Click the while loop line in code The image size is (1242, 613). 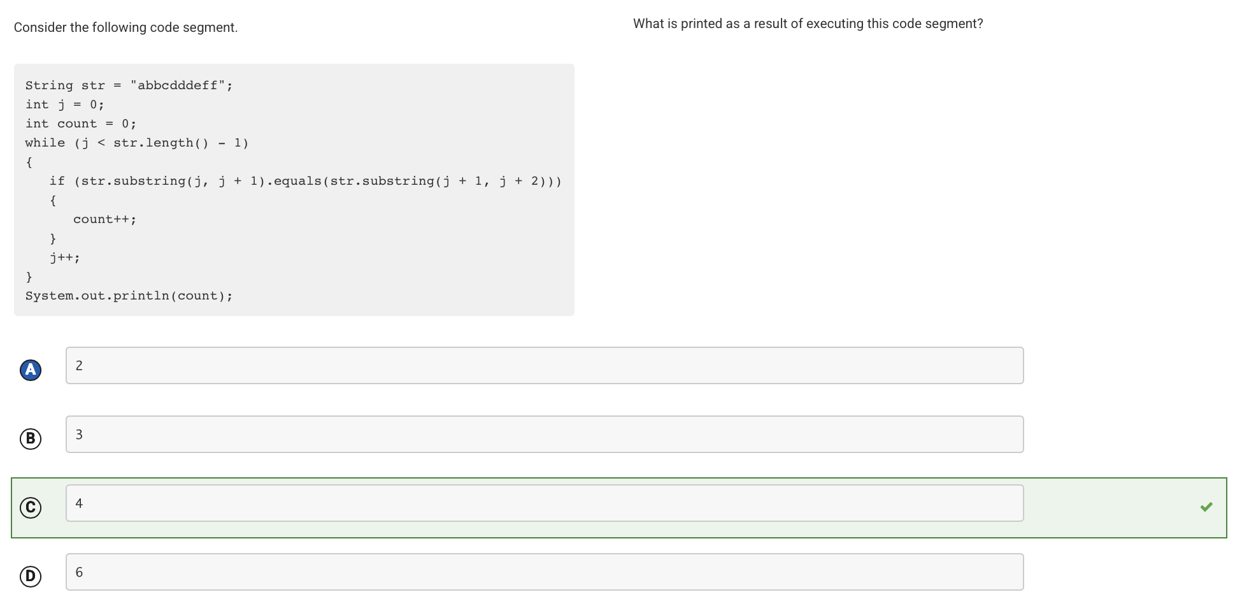pyautogui.click(x=137, y=142)
